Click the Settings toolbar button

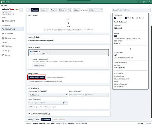click(x=62, y=10)
